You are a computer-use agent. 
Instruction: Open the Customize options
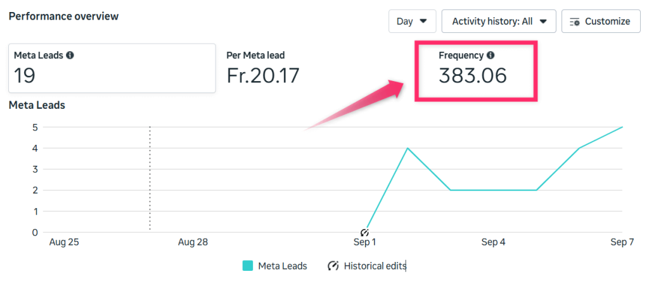coord(600,22)
